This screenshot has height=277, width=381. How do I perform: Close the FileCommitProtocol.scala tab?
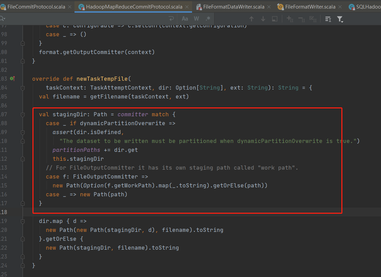pyautogui.click(x=69, y=6)
